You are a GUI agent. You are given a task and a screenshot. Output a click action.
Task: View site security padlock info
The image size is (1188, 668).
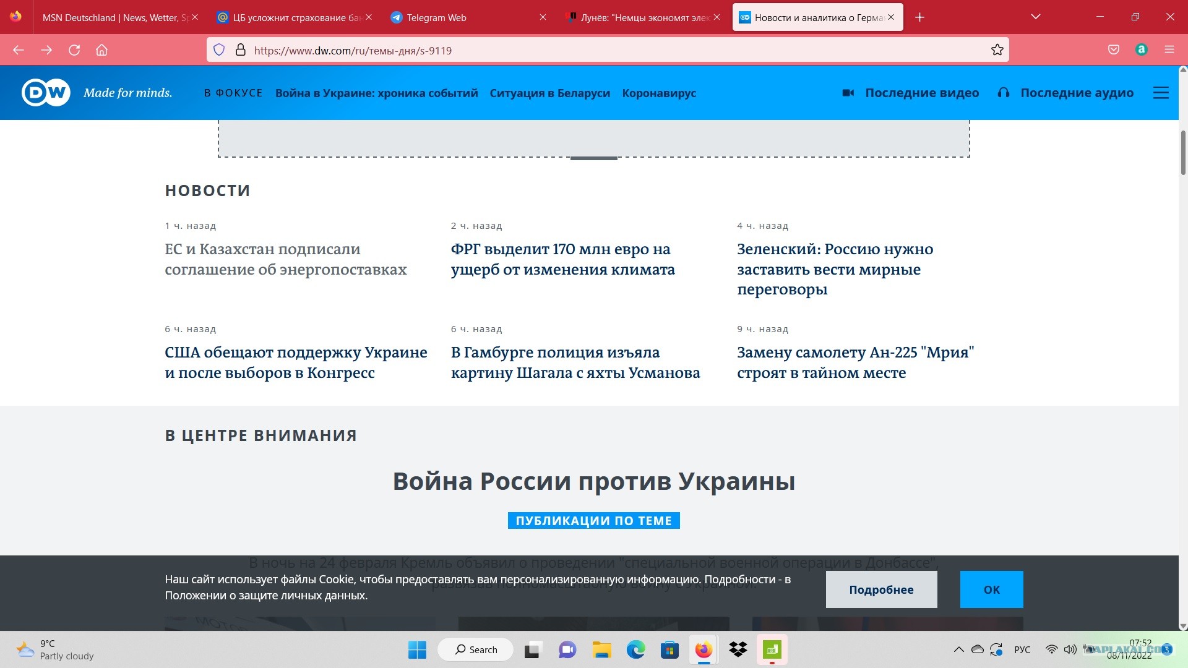(x=241, y=50)
